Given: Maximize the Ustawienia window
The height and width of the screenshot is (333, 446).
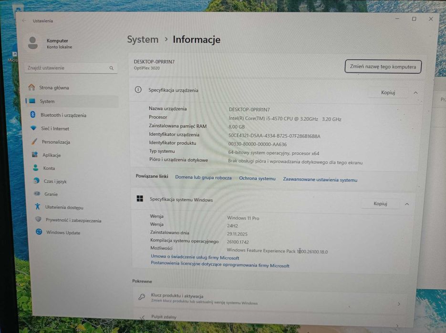Looking at the screenshot, I should click(x=414, y=19).
